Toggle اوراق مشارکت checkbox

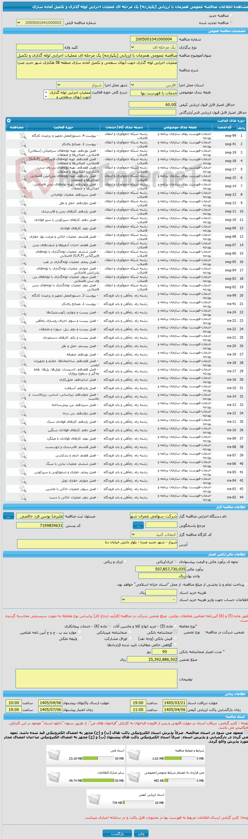click(130, 638)
